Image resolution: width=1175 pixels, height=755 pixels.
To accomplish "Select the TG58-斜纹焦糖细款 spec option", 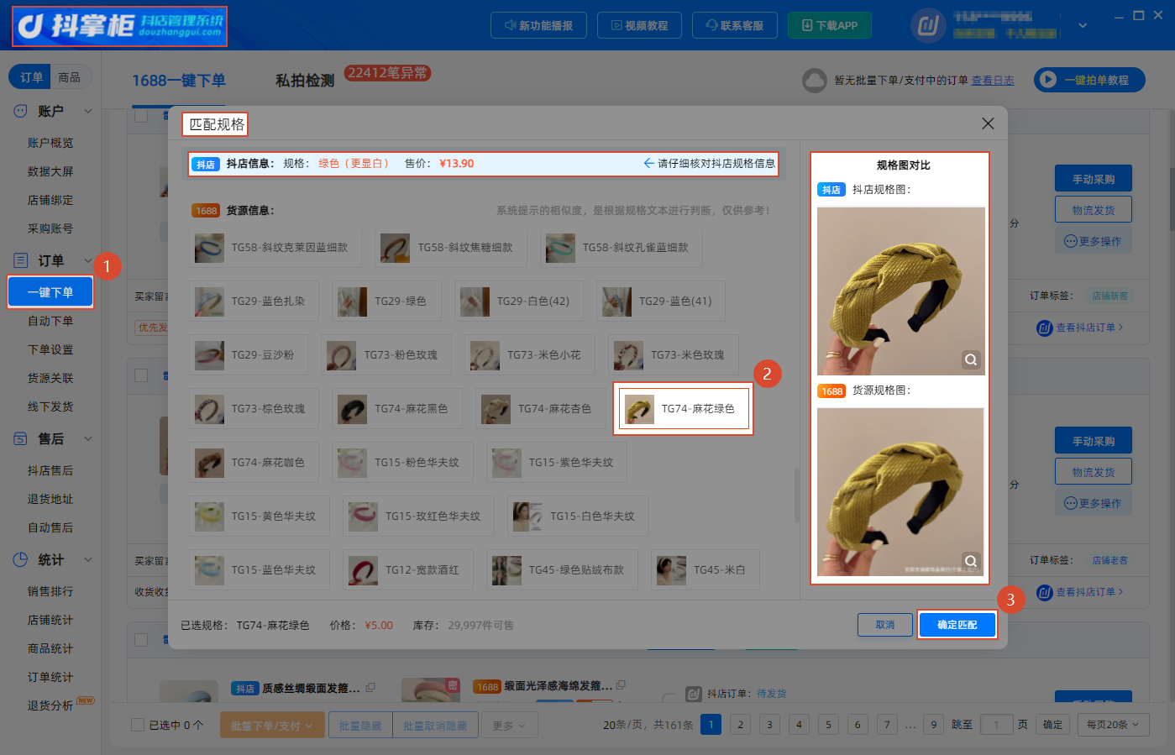I will 451,247.
